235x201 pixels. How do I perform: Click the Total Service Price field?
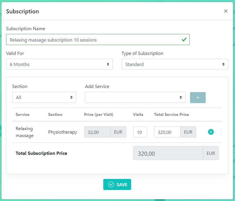pos(167,132)
